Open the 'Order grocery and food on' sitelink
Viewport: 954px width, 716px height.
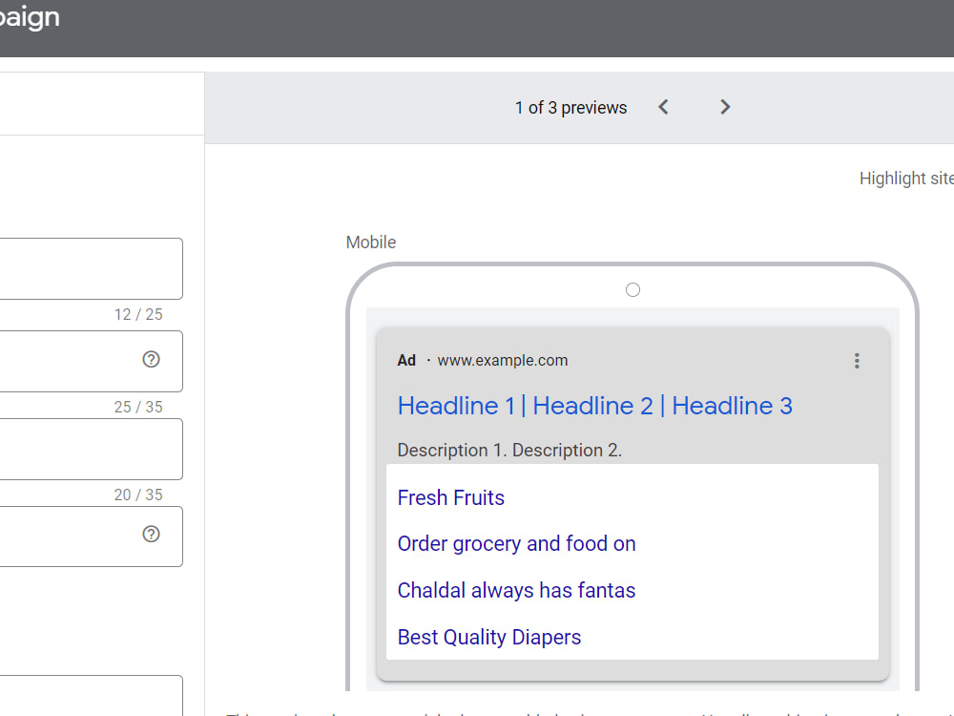pyautogui.click(x=516, y=544)
